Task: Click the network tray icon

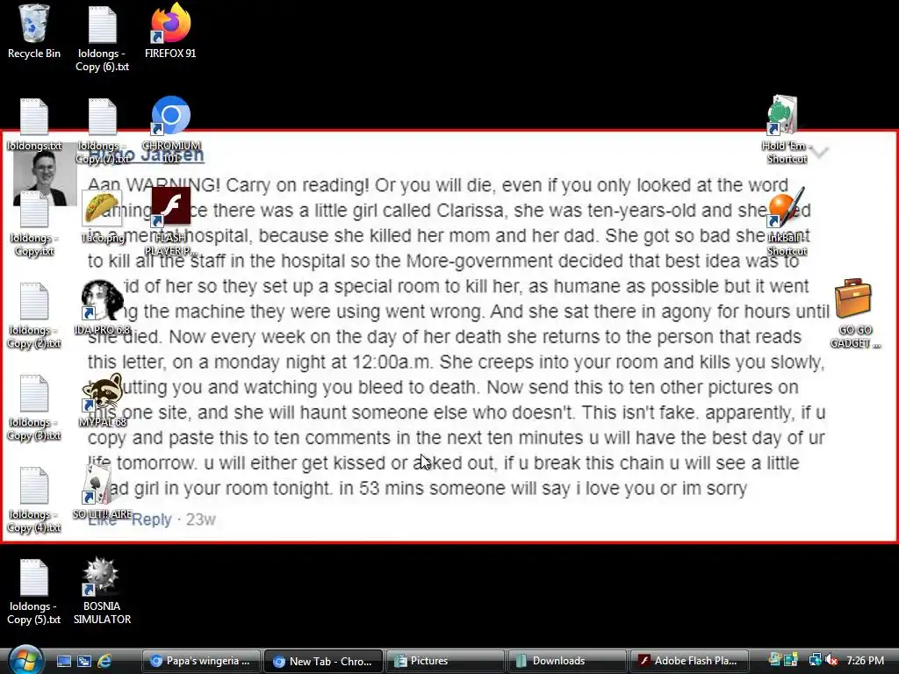Action: tap(814, 660)
